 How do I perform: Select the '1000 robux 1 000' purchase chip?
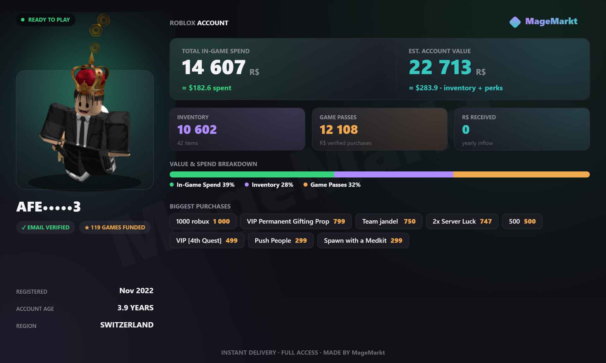[203, 222]
